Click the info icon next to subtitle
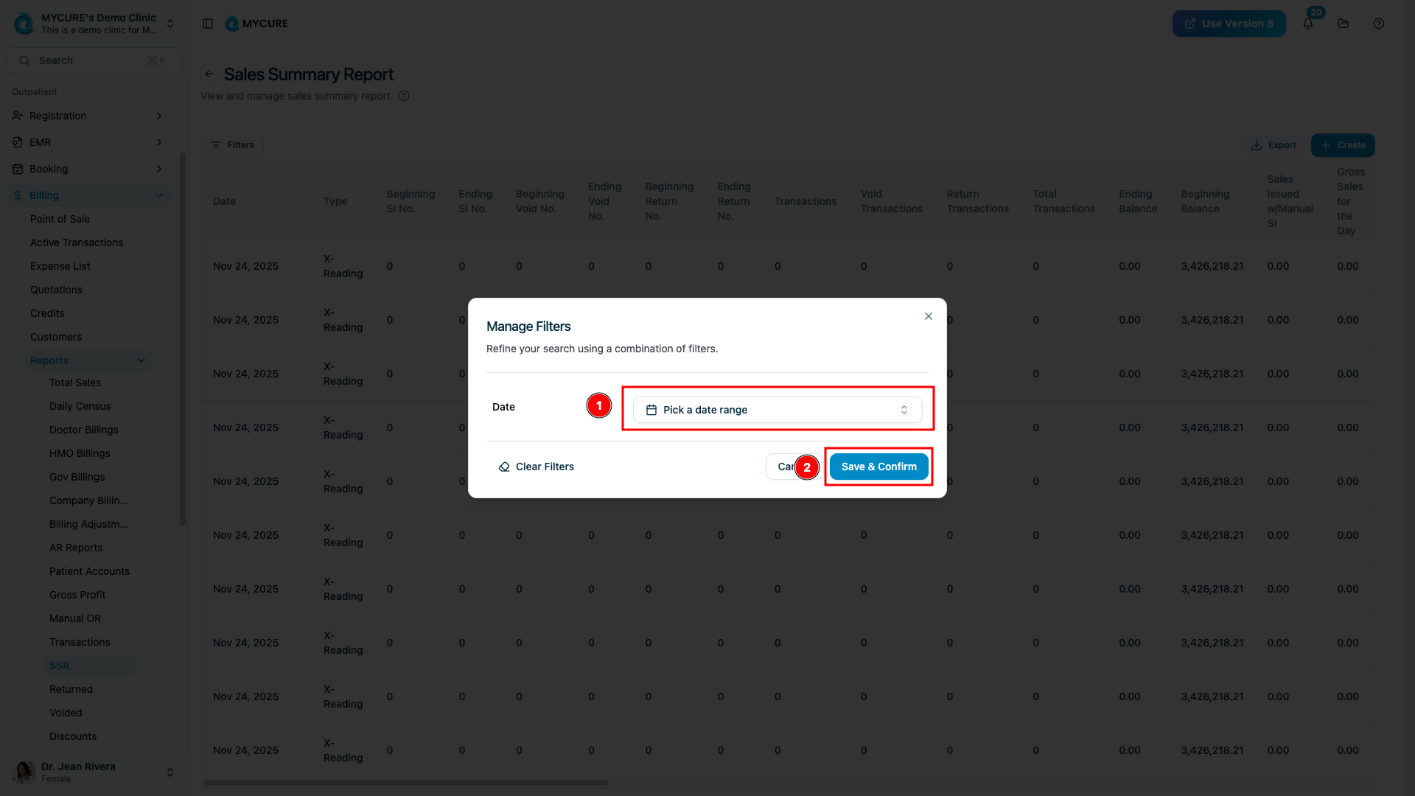This screenshot has height=796, width=1415. coord(404,96)
